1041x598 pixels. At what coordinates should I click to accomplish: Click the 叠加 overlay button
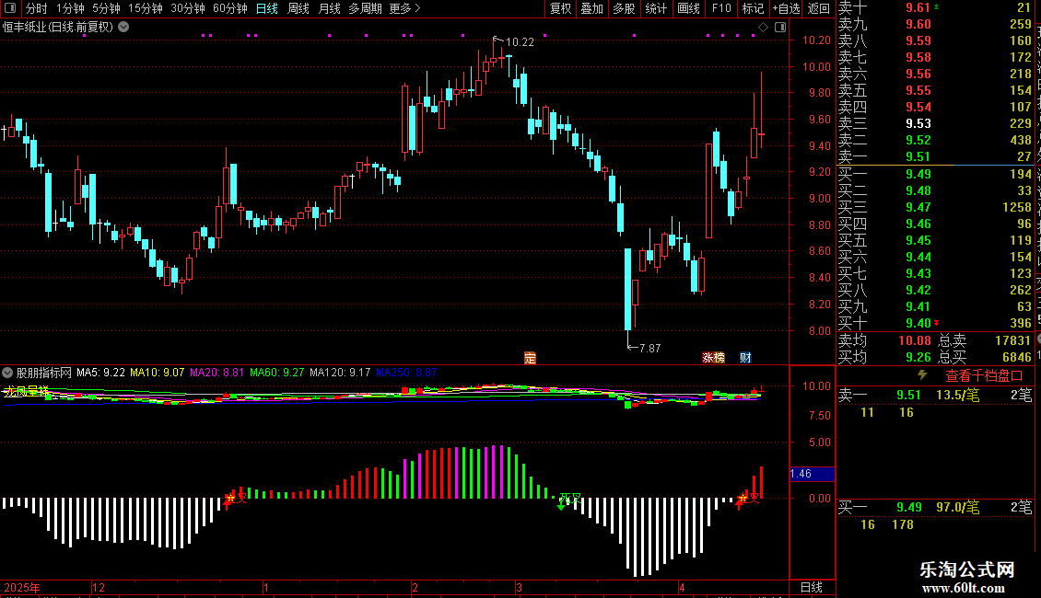pos(591,8)
